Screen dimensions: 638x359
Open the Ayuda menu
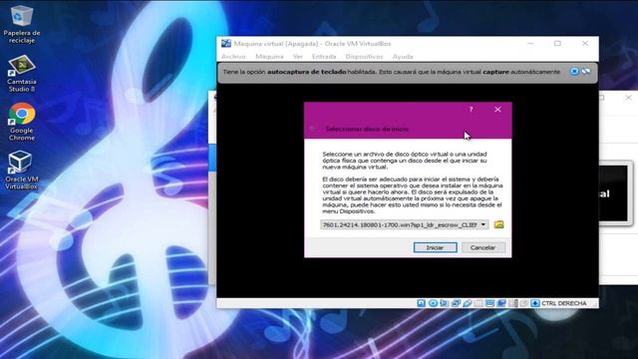(403, 57)
